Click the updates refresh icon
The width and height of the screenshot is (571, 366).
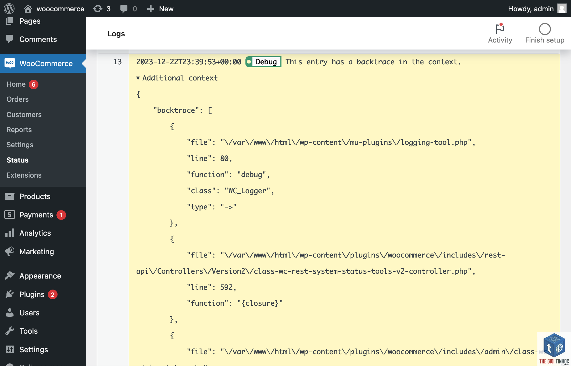[x=98, y=9]
